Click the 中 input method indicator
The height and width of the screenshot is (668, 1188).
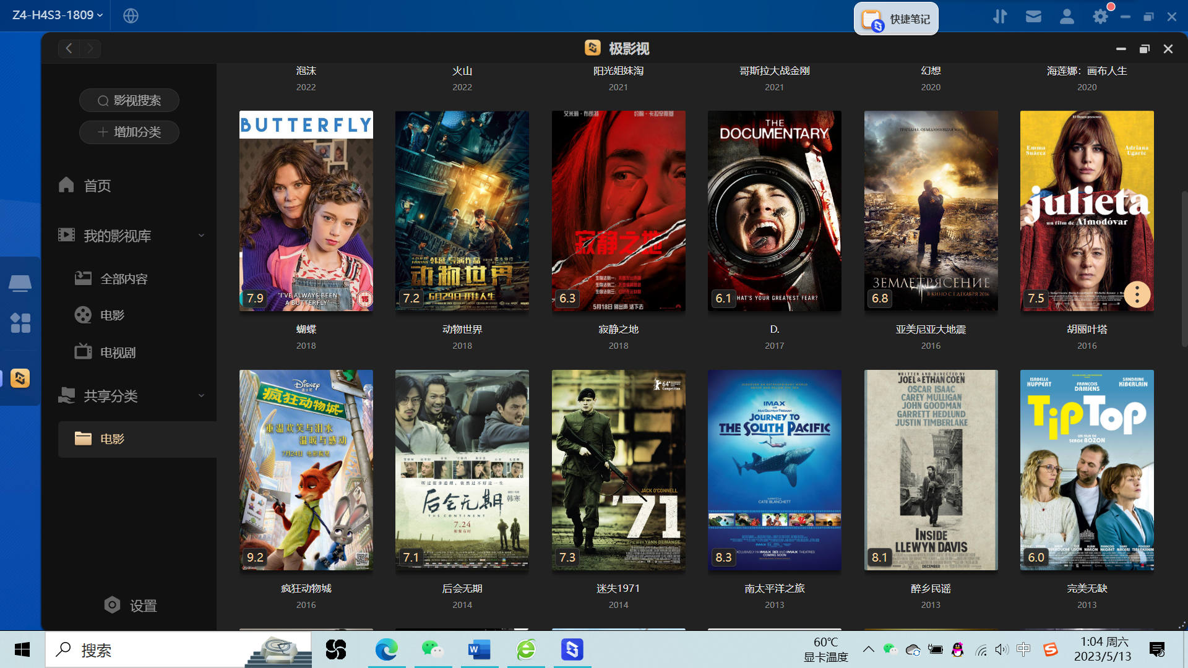(x=1024, y=649)
